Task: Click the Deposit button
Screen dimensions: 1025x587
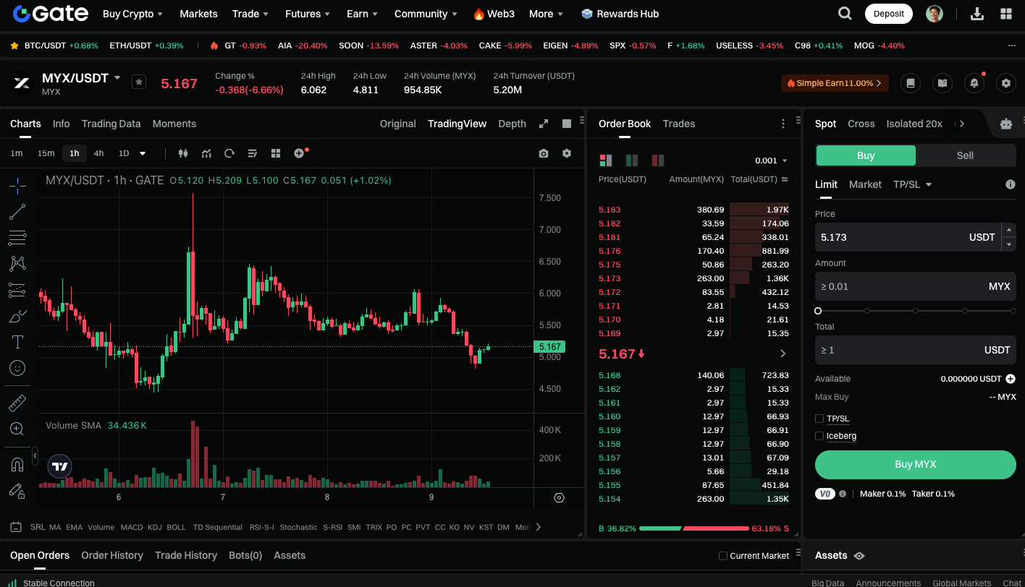Action: point(888,14)
